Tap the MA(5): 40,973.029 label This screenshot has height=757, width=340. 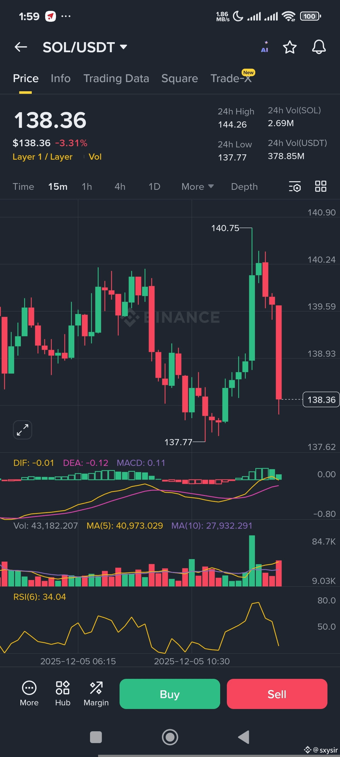pyautogui.click(x=125, y=525)
